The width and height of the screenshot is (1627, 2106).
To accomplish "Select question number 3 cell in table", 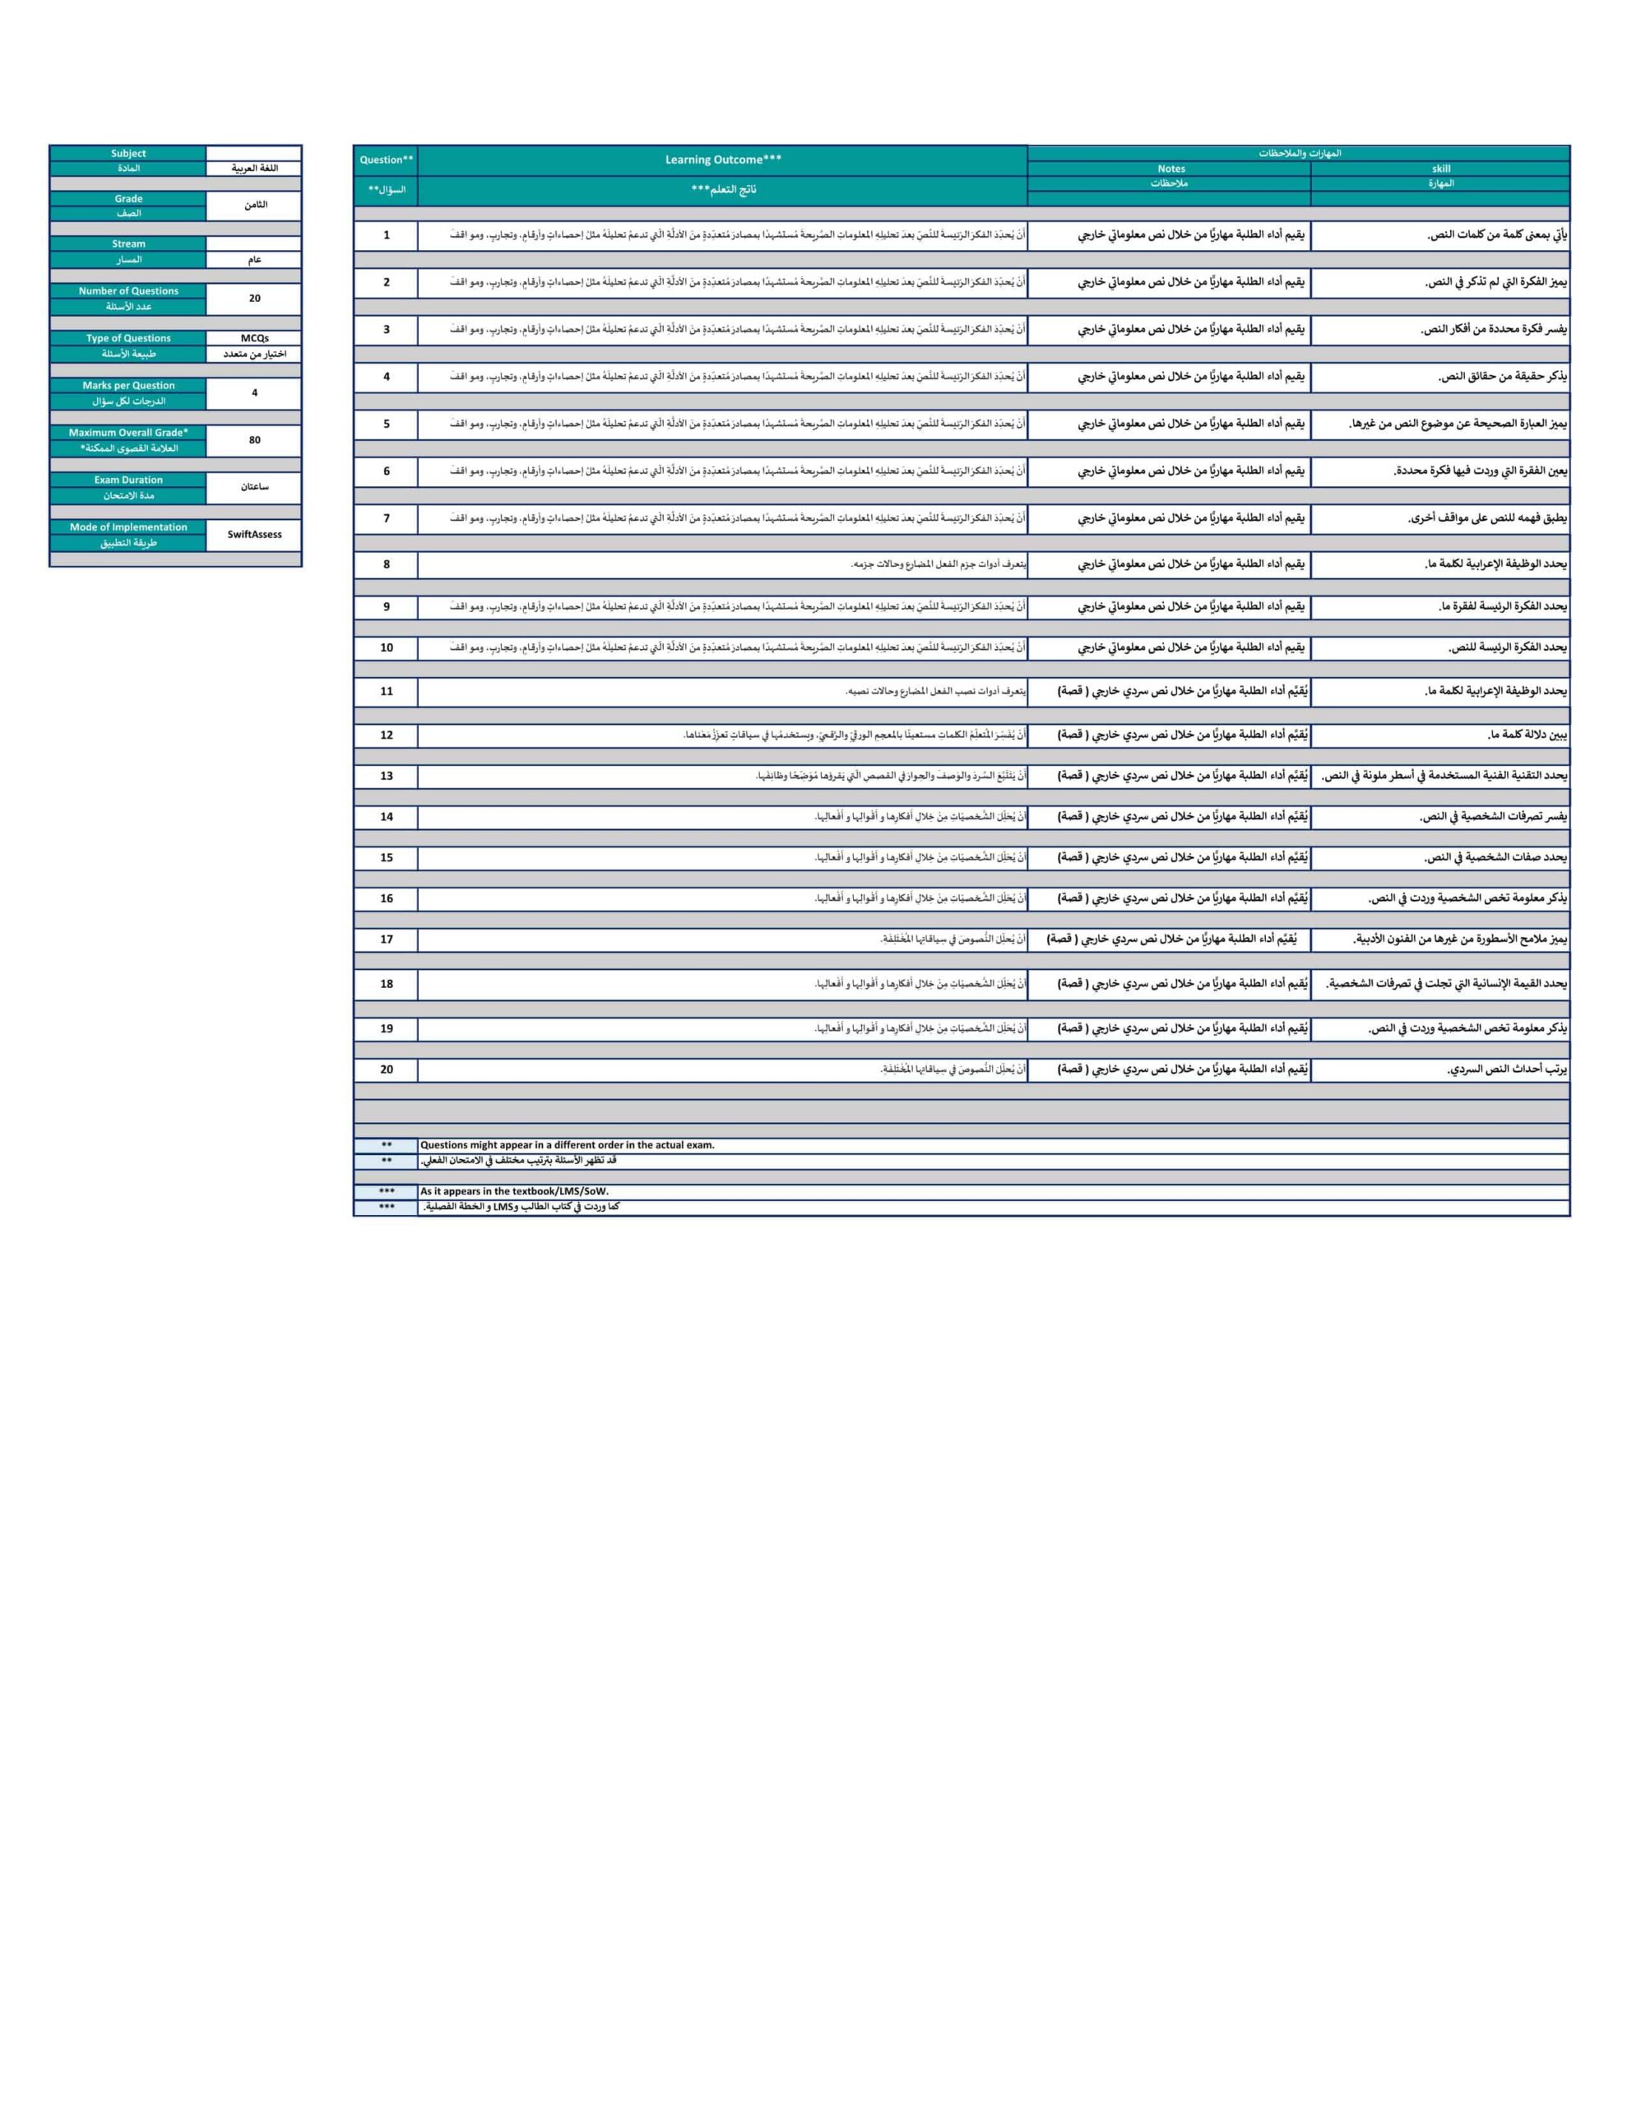I will coord(387,330).
